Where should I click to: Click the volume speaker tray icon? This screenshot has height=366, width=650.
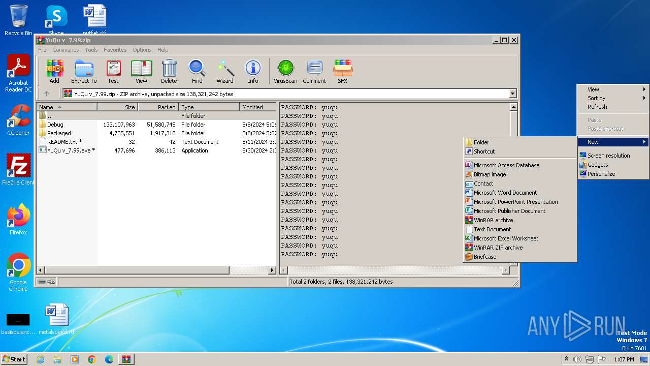coord(577,359)
